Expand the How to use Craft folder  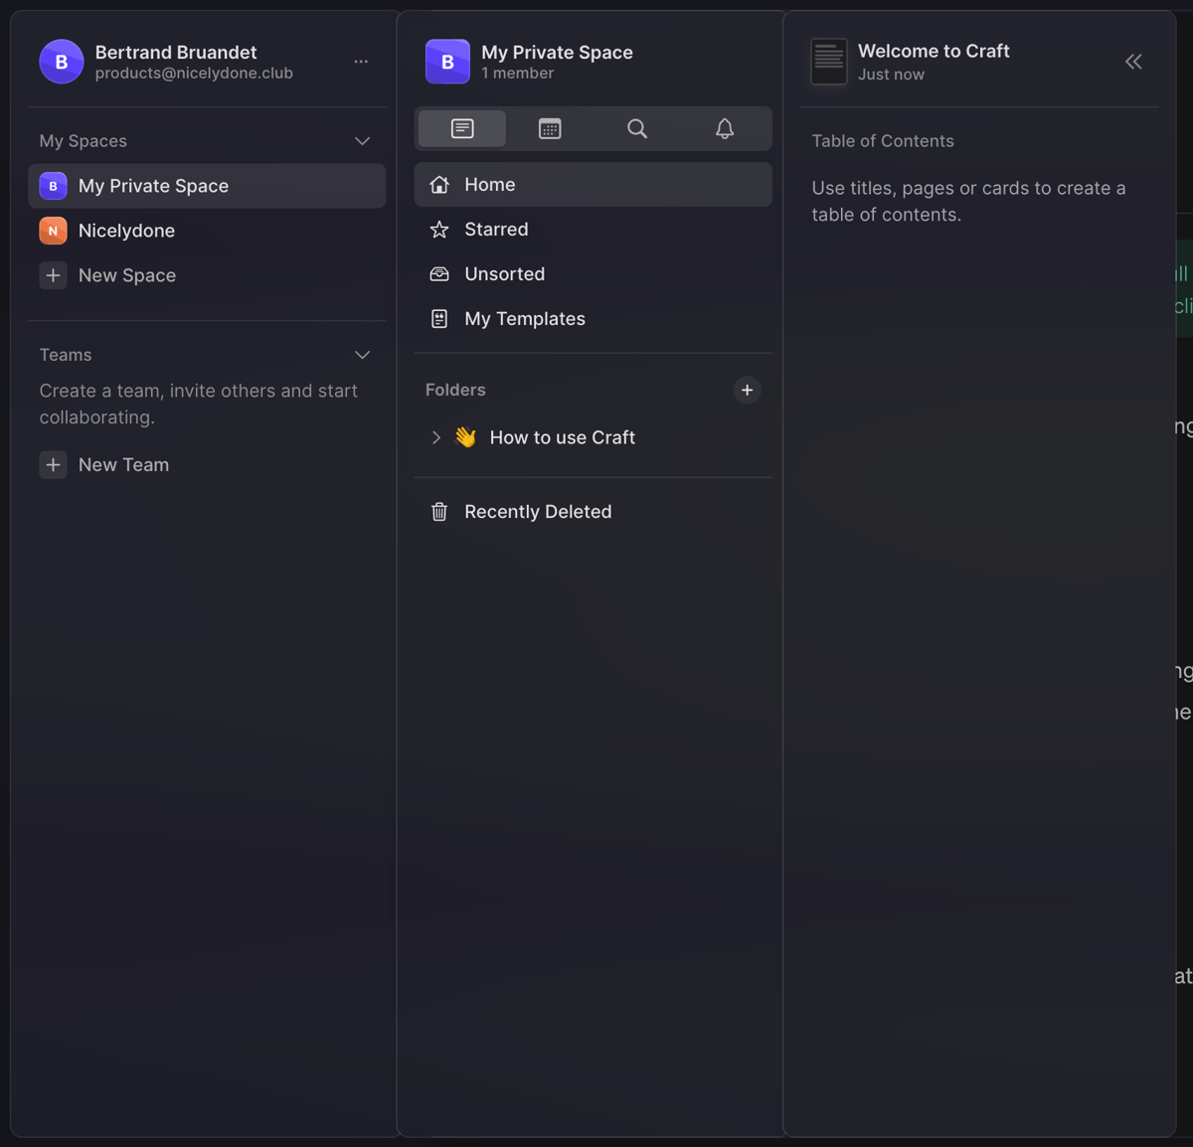point(435,437)
